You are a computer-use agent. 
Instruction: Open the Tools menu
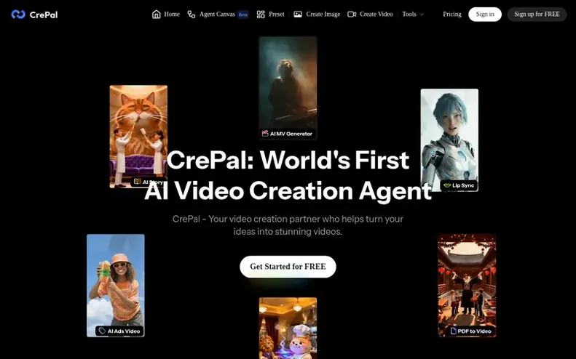pos(413,15)
